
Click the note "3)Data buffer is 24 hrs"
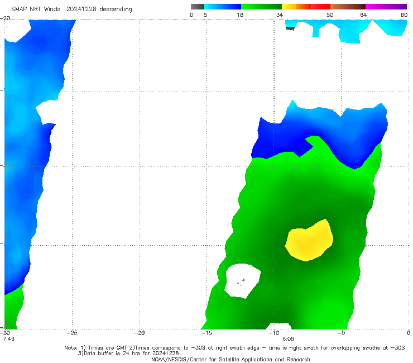128,354
